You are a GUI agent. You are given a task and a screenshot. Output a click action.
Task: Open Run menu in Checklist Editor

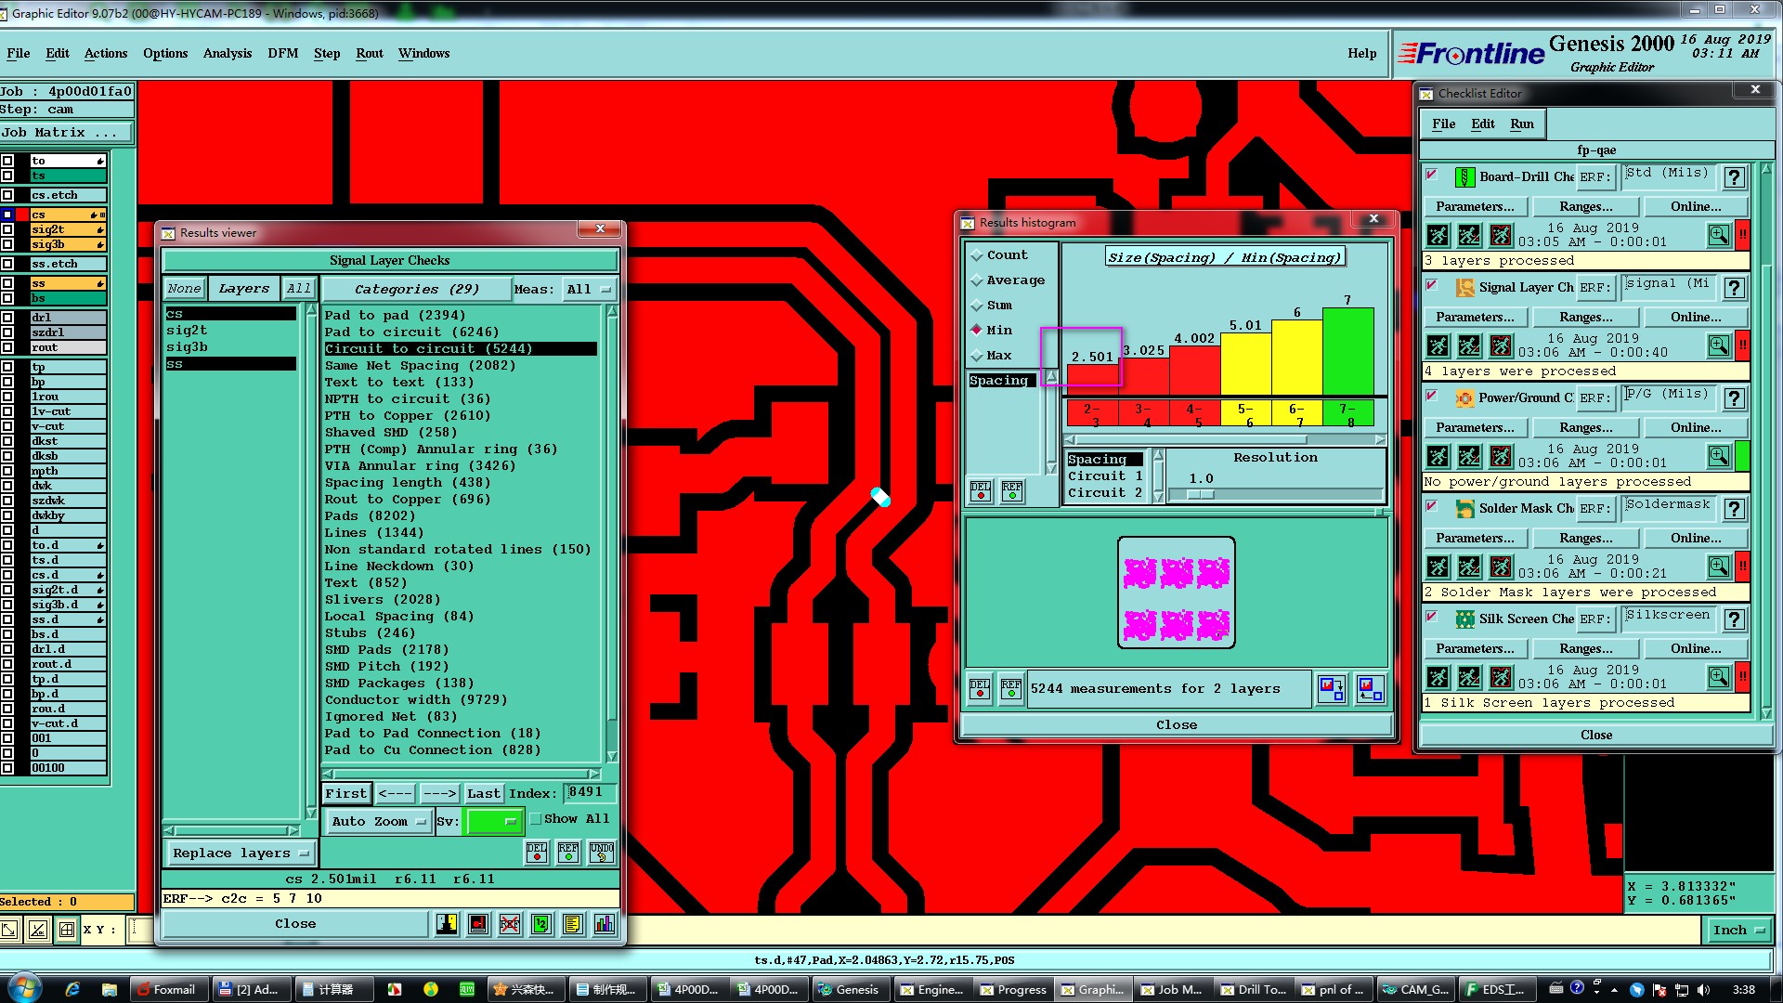click(1522, 124)
